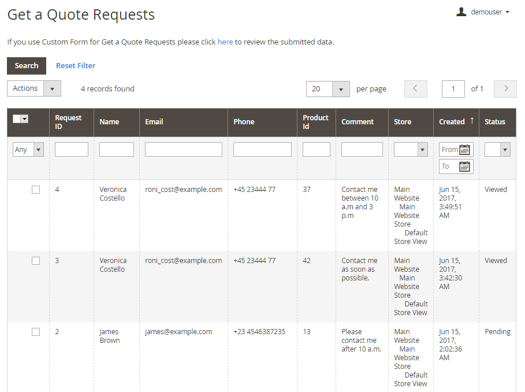Image resolution: width=525 pixels, height=392 pixels.
Task: Go to next page arrow
Action: [x=505, y=88]
